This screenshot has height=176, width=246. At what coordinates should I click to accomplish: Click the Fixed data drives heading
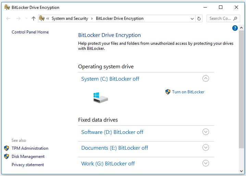click(x=98, y=120)
